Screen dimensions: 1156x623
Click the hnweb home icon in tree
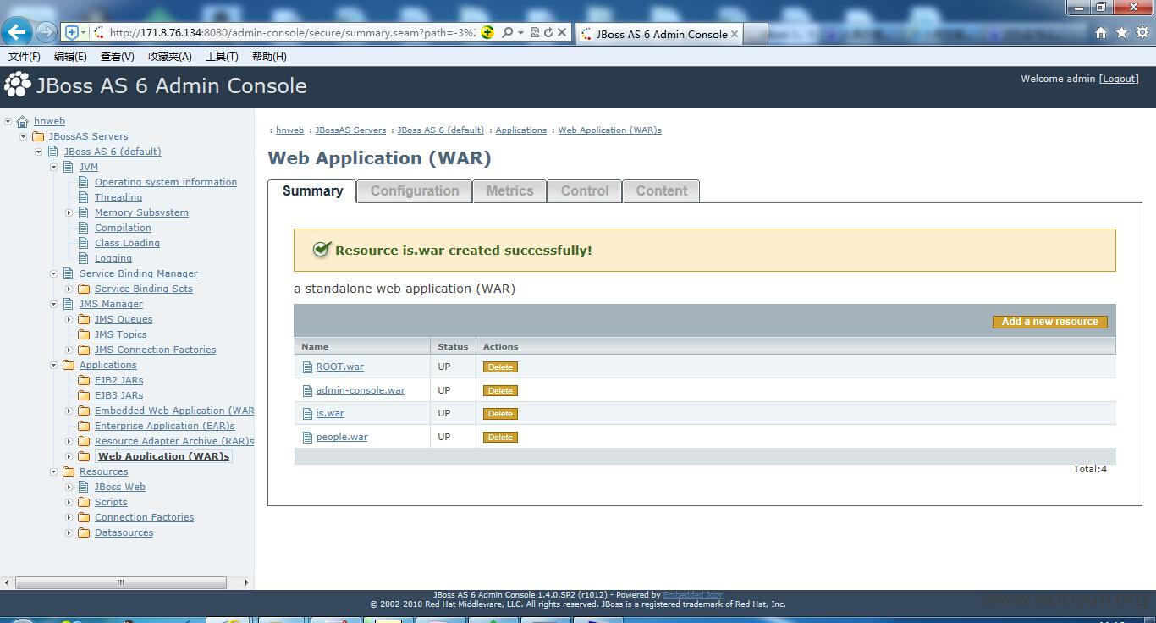[23, 121]
